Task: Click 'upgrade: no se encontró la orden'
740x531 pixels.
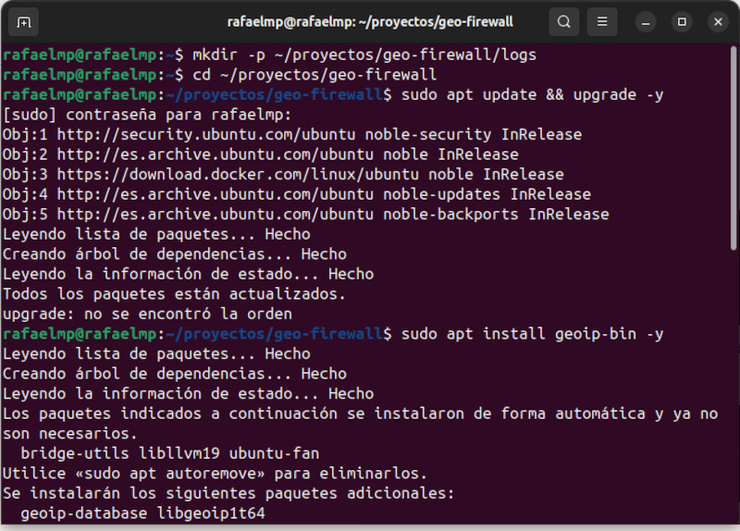Action: click(147, 314)
